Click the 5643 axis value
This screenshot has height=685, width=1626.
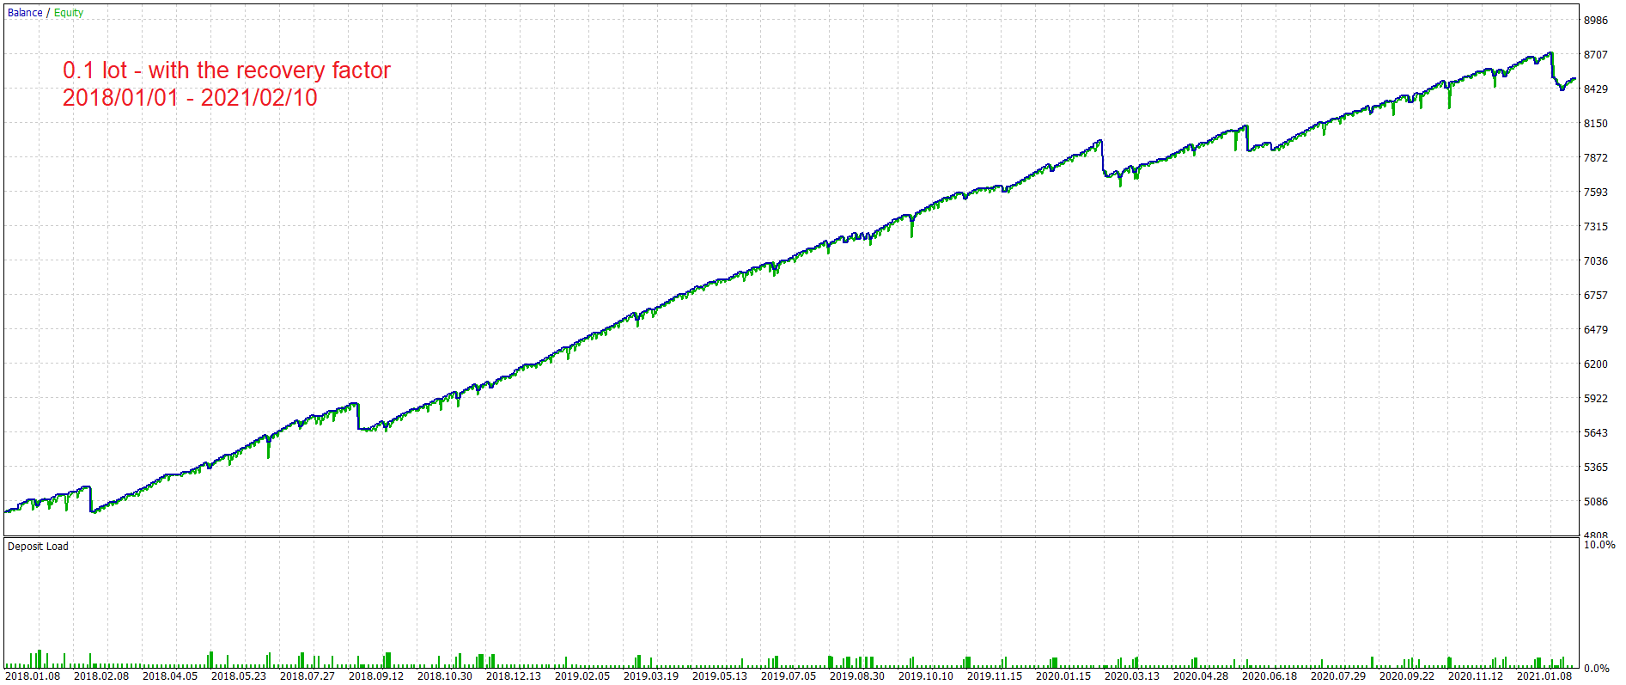1596,433
